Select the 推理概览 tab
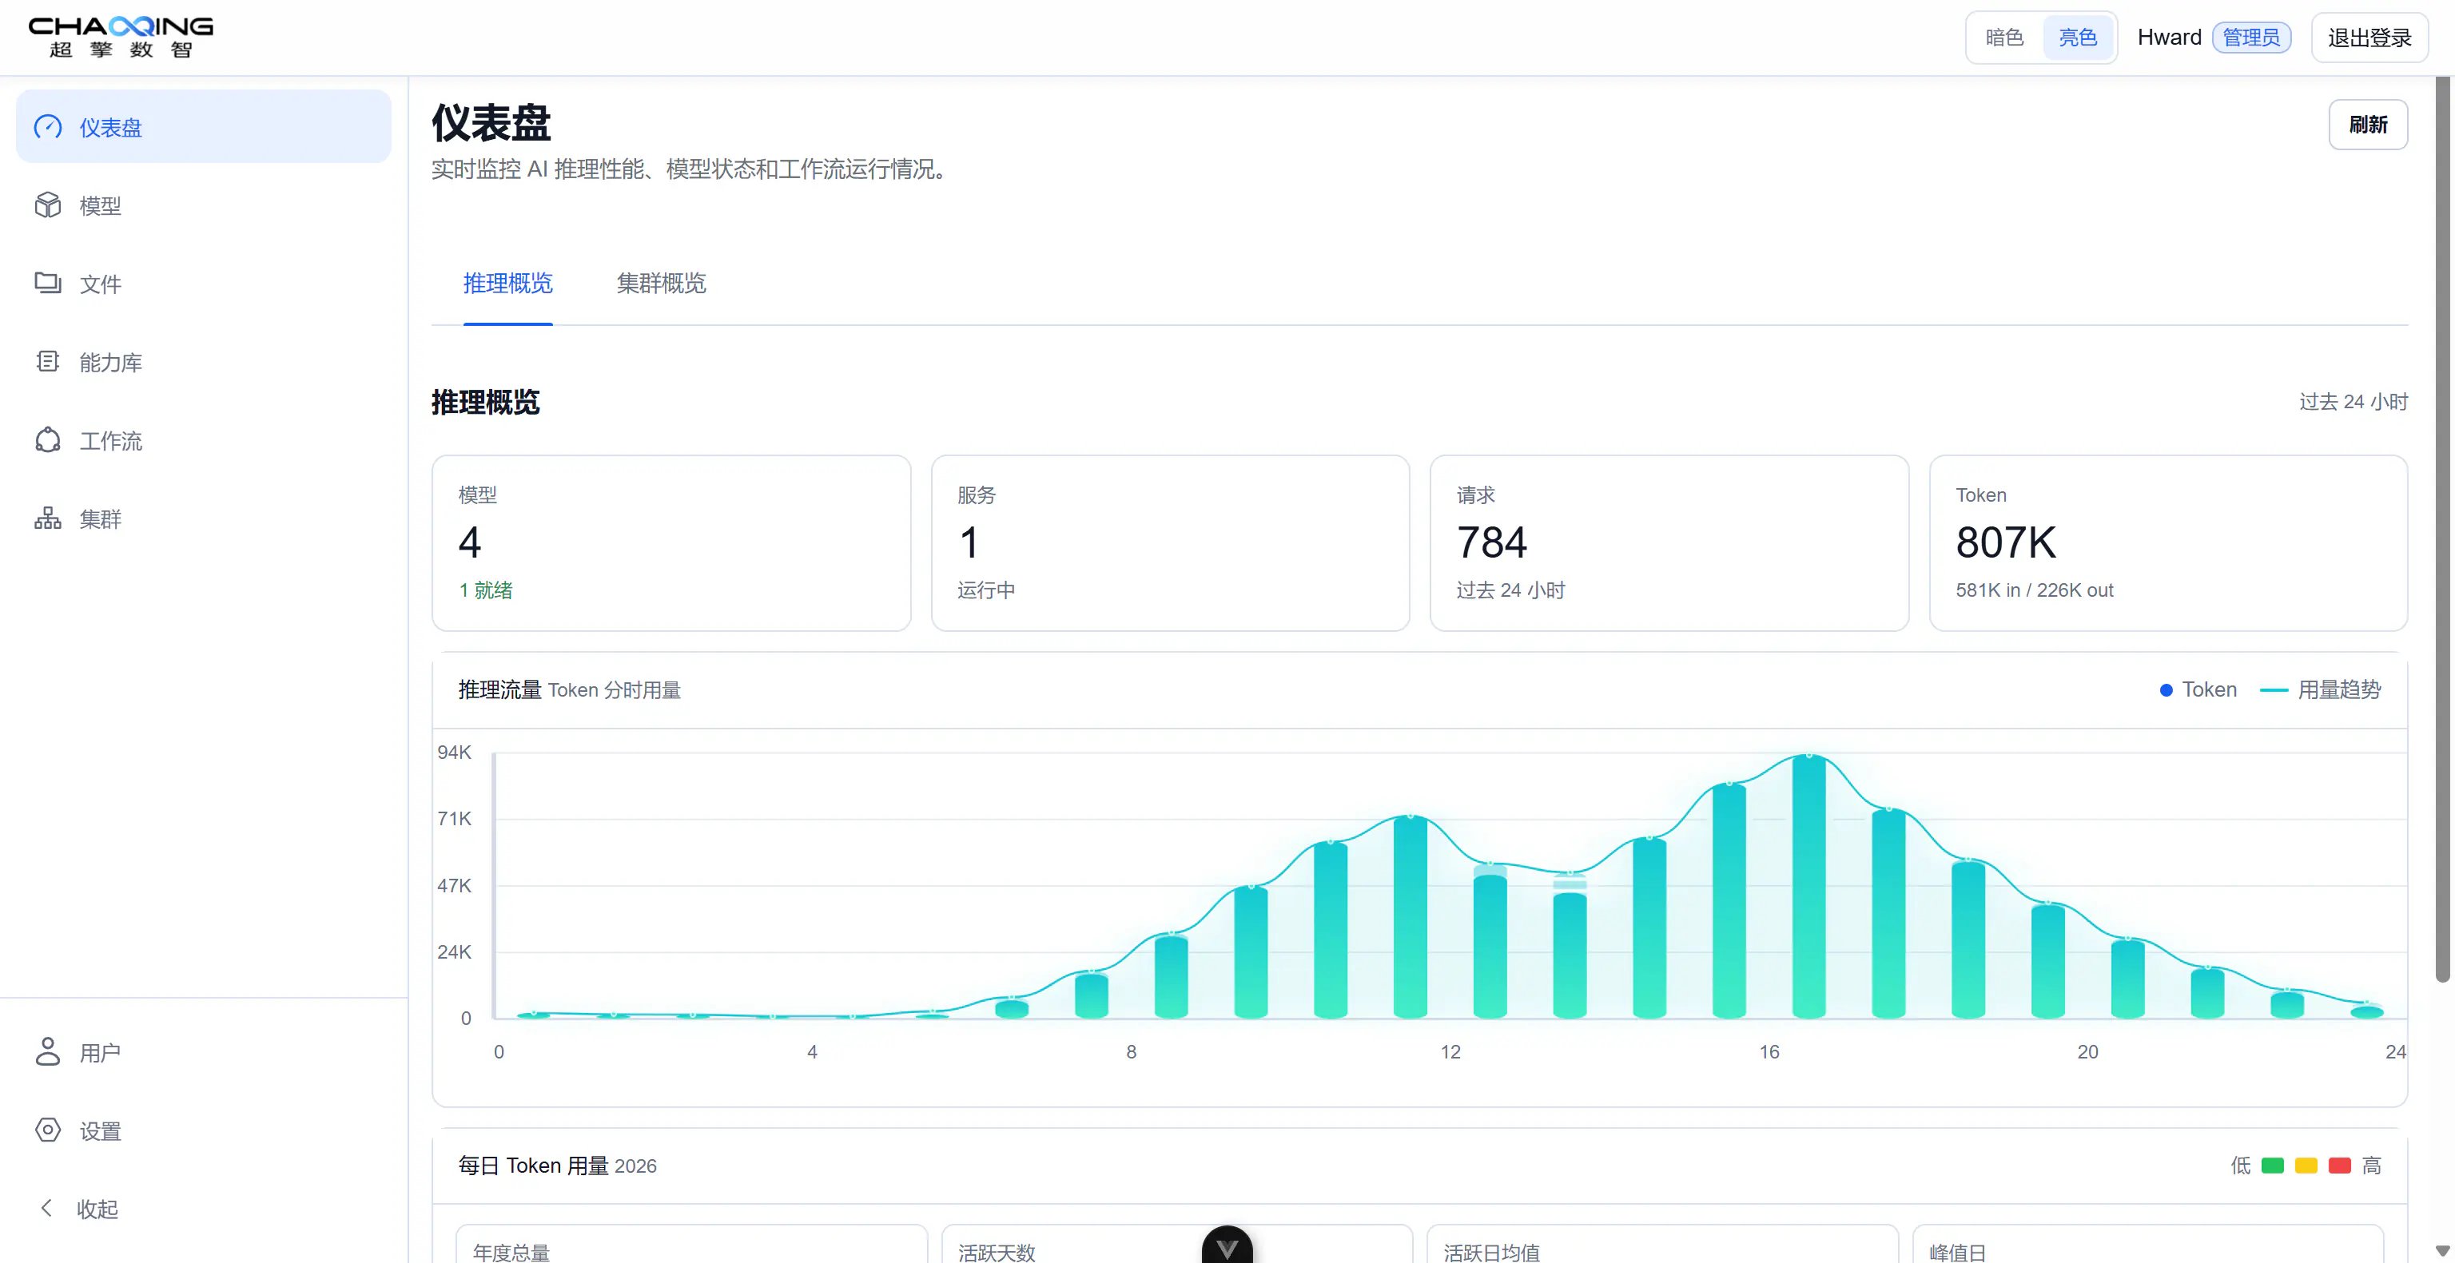 click(508, 283)
